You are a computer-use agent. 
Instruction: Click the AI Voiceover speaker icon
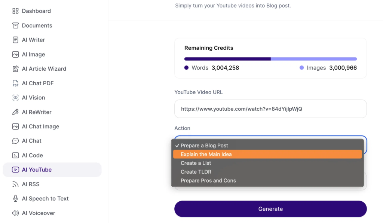click(x=15, y=213)
